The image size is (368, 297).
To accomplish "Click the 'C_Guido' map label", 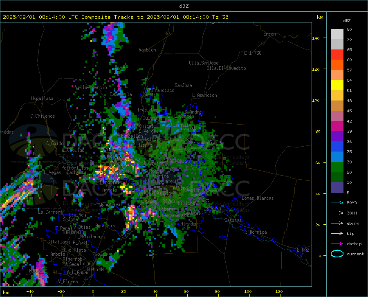I will (x=55, y=143).
